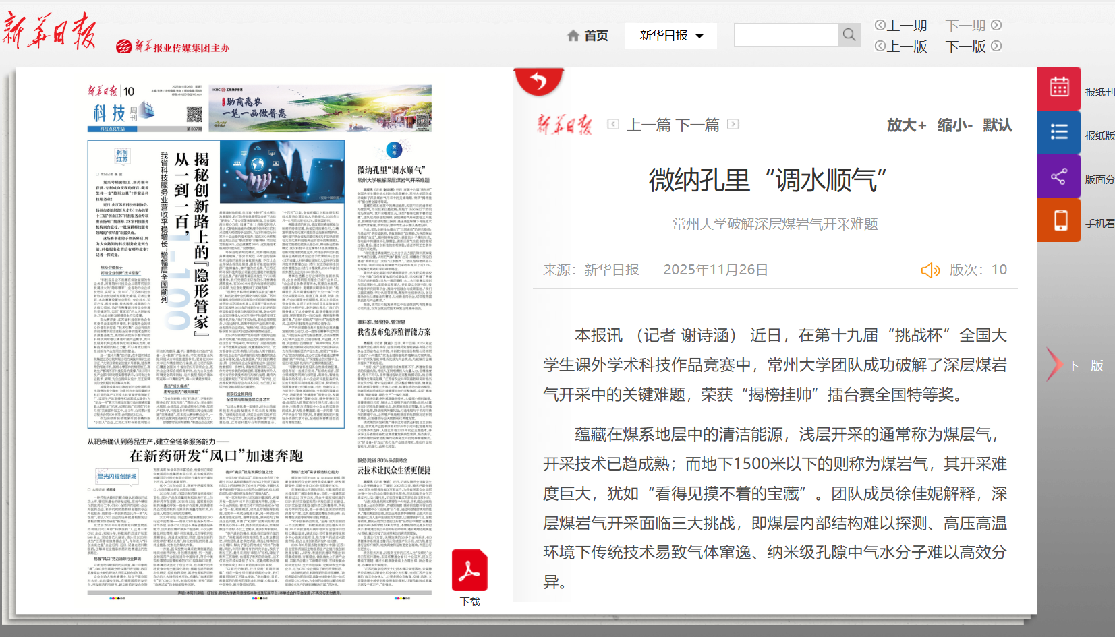Reset text size with 默认
1115x637 pixels.
coord(997,125)
